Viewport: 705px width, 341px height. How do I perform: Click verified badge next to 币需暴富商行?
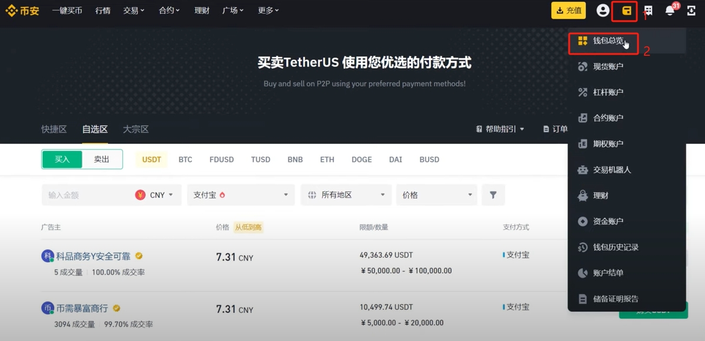click(116, 308)
